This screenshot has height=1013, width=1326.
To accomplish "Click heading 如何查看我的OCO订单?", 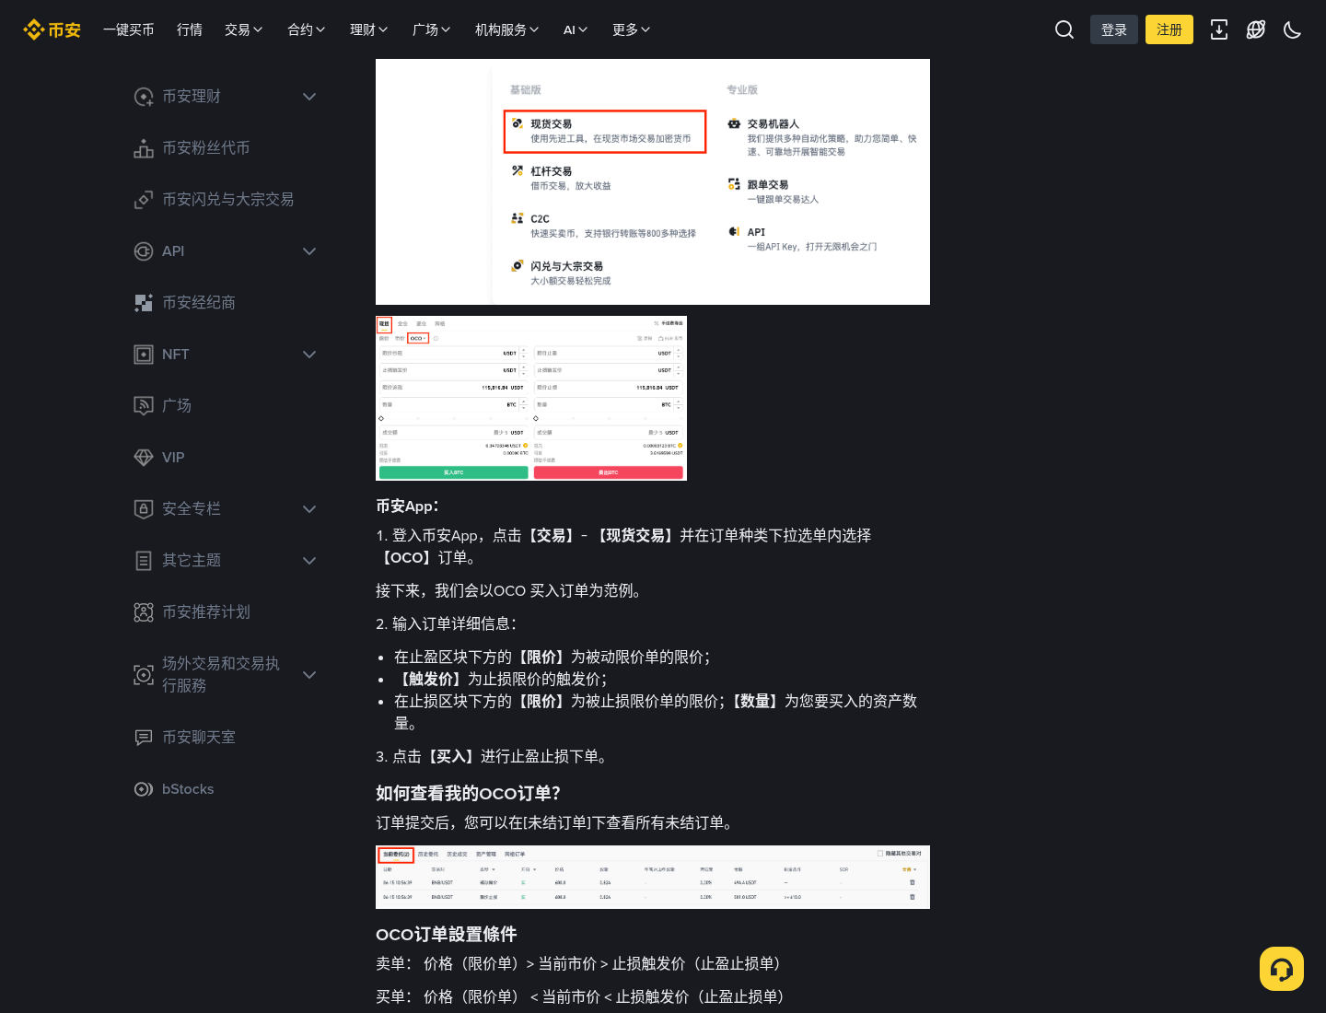I will coord(469,794).
